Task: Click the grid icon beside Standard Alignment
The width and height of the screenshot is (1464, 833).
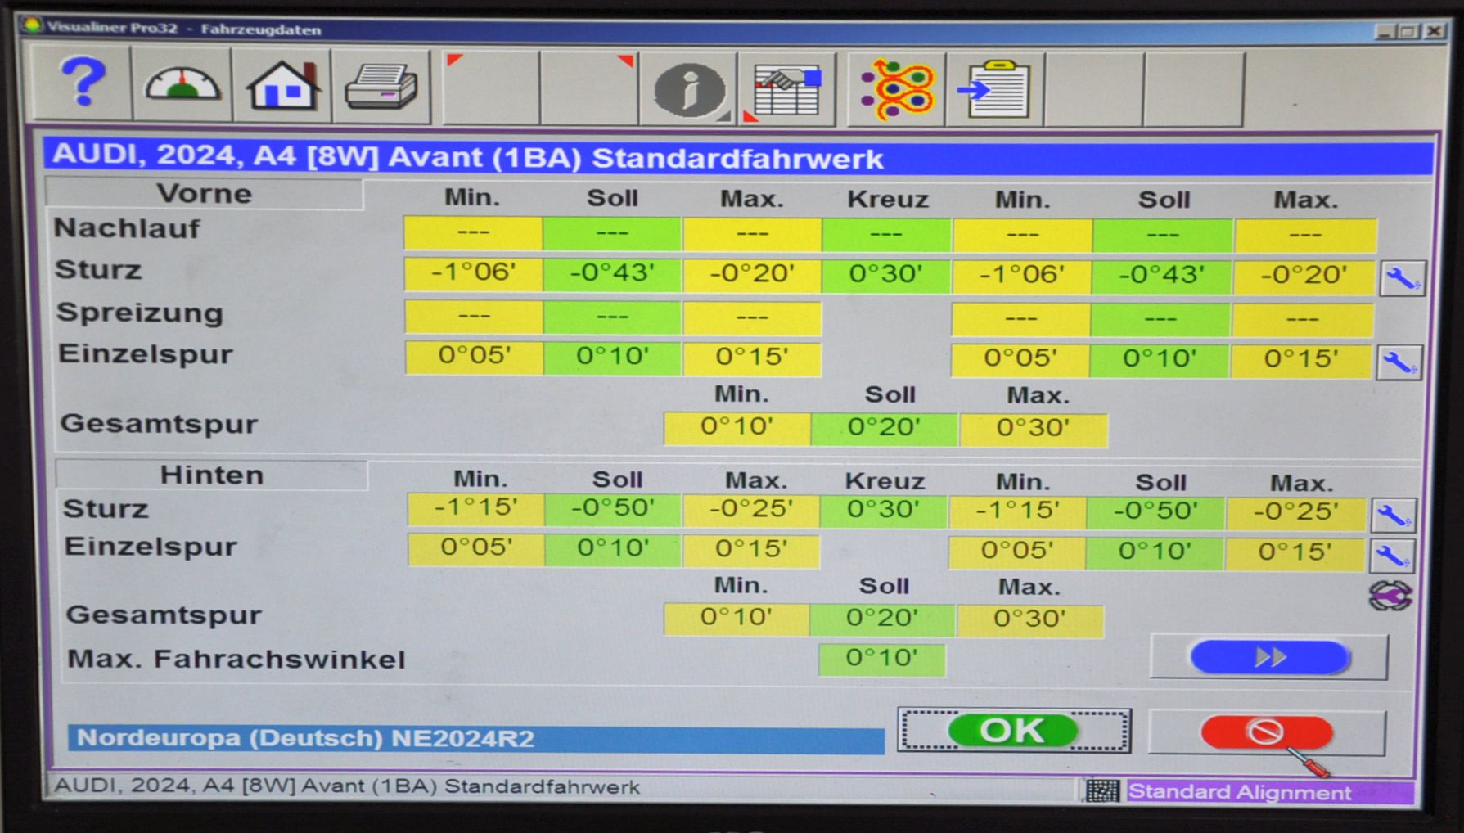Action: coord(1102,790)
